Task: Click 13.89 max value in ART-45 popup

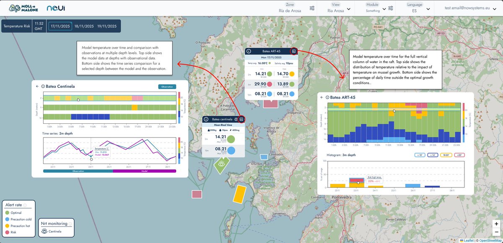Action: pyautogui.click(x=284, y=84)
